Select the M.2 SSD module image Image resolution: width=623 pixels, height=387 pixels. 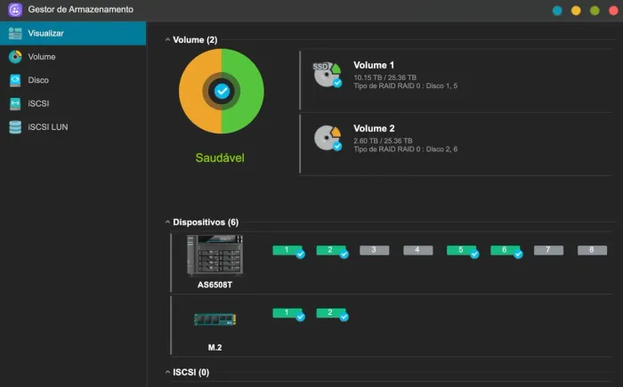[214, 318]
